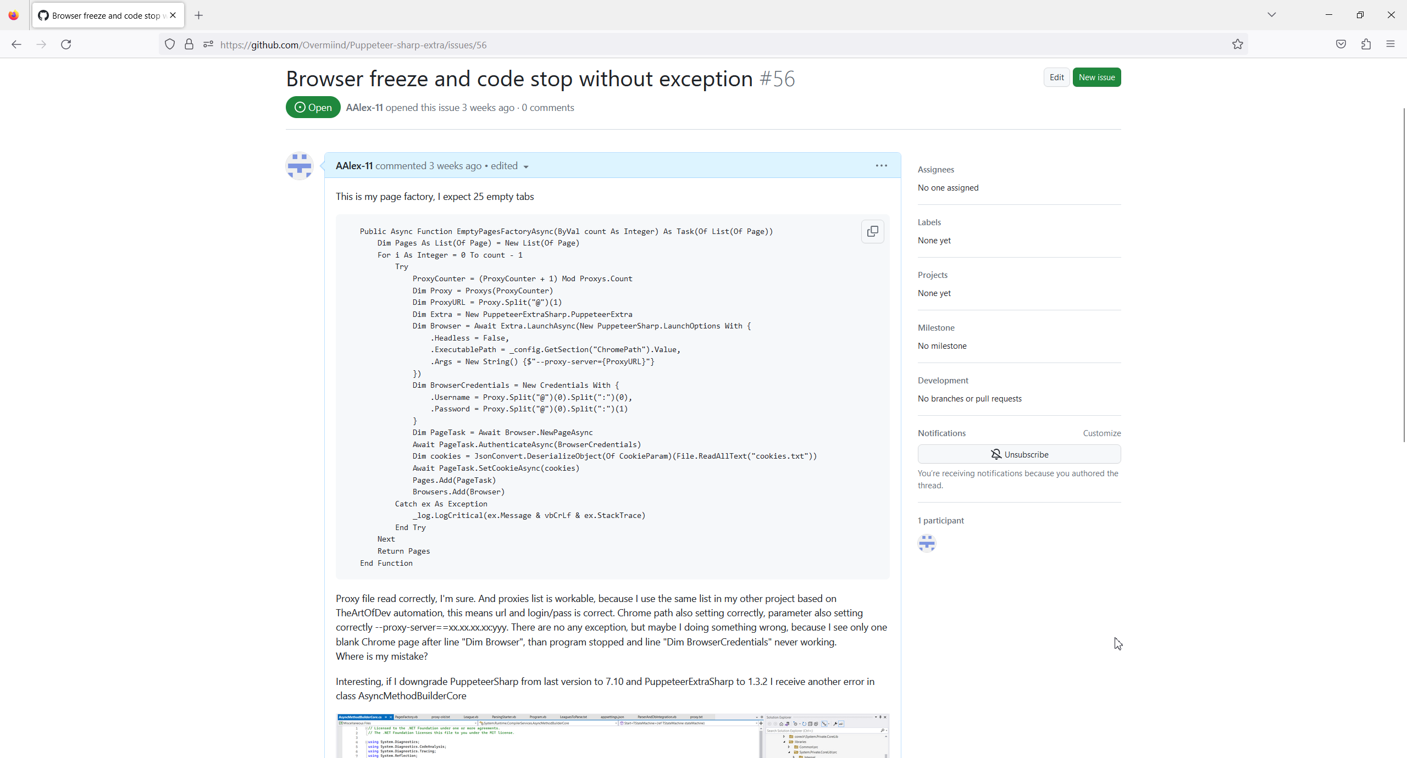The width and height of the screenshot is (1407, 758).
Task: Click the tracking protection shield icon
Action: tap(170, 44)
